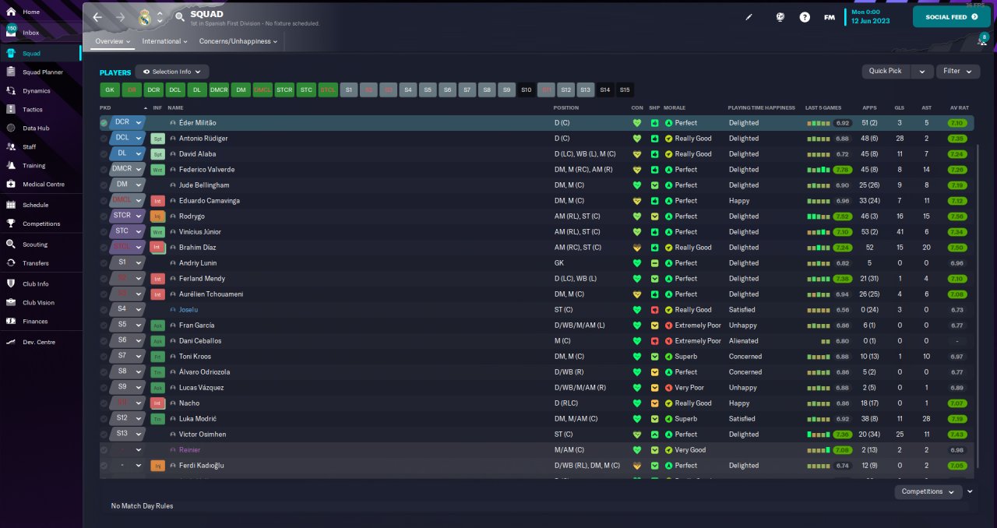Open Selection Info dropdown

pos(172,72)
